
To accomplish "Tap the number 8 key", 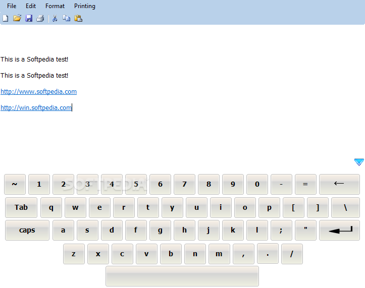I will coord(209,184).
